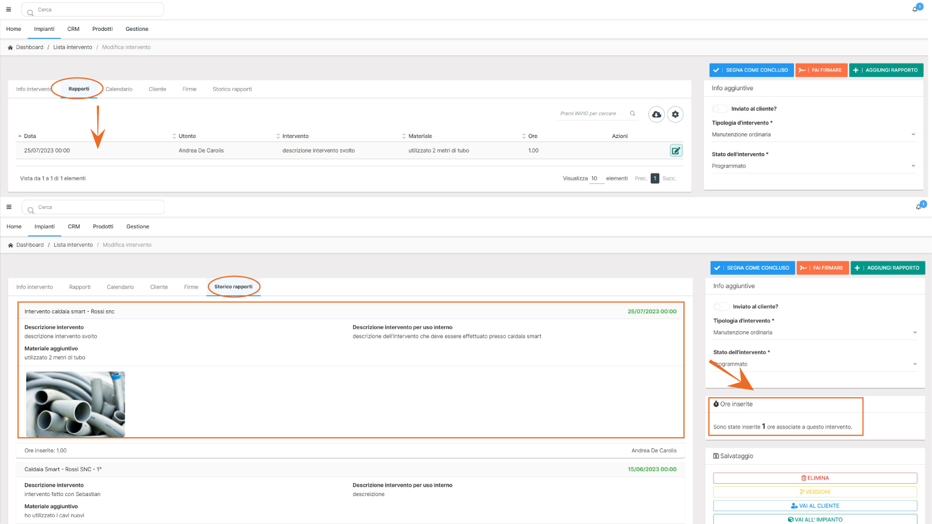
Task: Click the green edit icon in the 25/07/2023 row
Action: point(676,151)
